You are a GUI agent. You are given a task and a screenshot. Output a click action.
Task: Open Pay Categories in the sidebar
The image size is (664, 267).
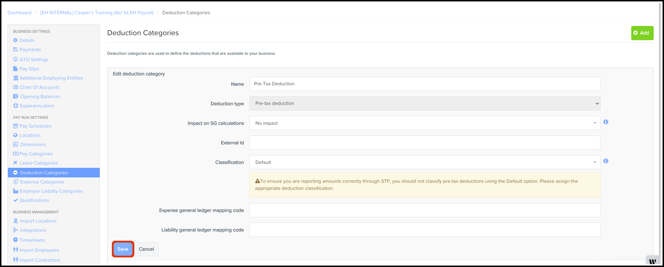36,154
